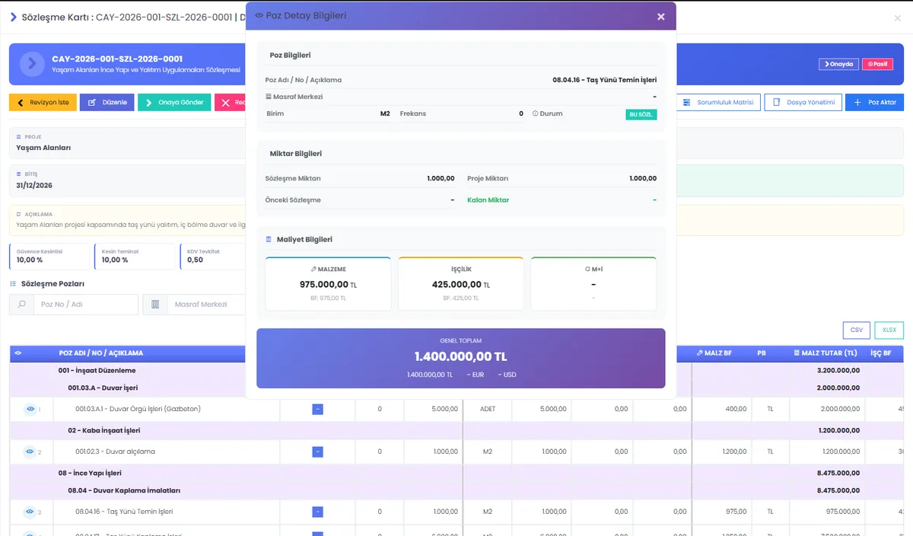Click the İŞÇİLİK cost card

point(461,283)
